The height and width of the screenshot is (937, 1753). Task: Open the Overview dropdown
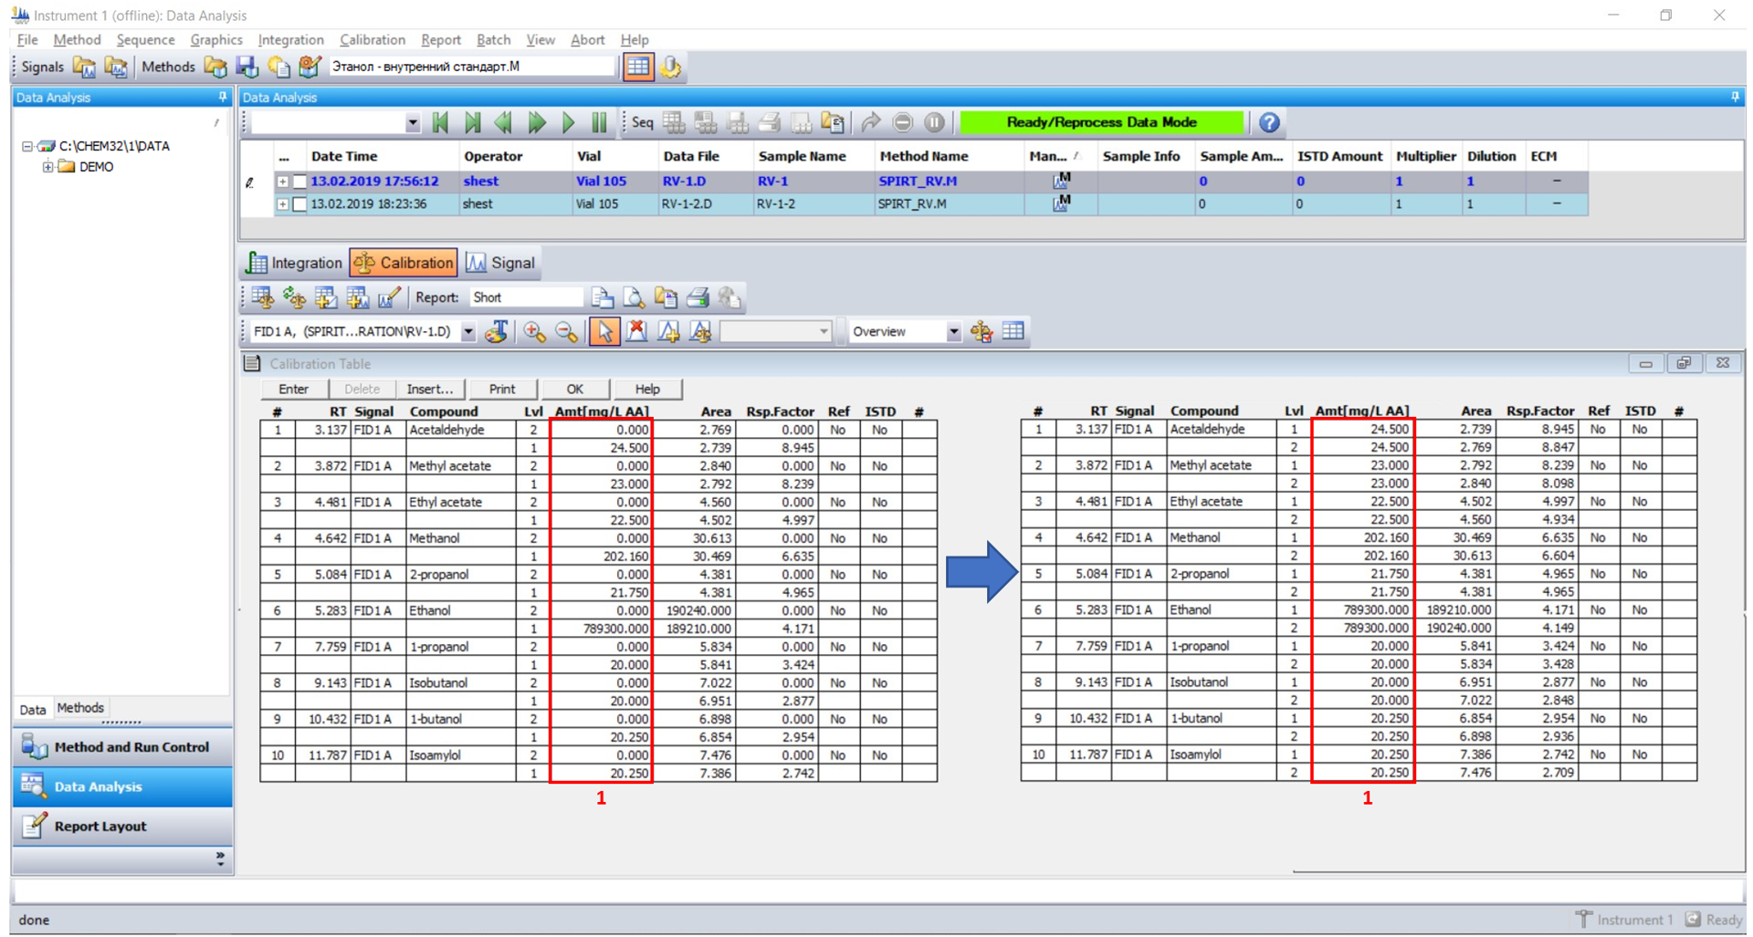953,332
